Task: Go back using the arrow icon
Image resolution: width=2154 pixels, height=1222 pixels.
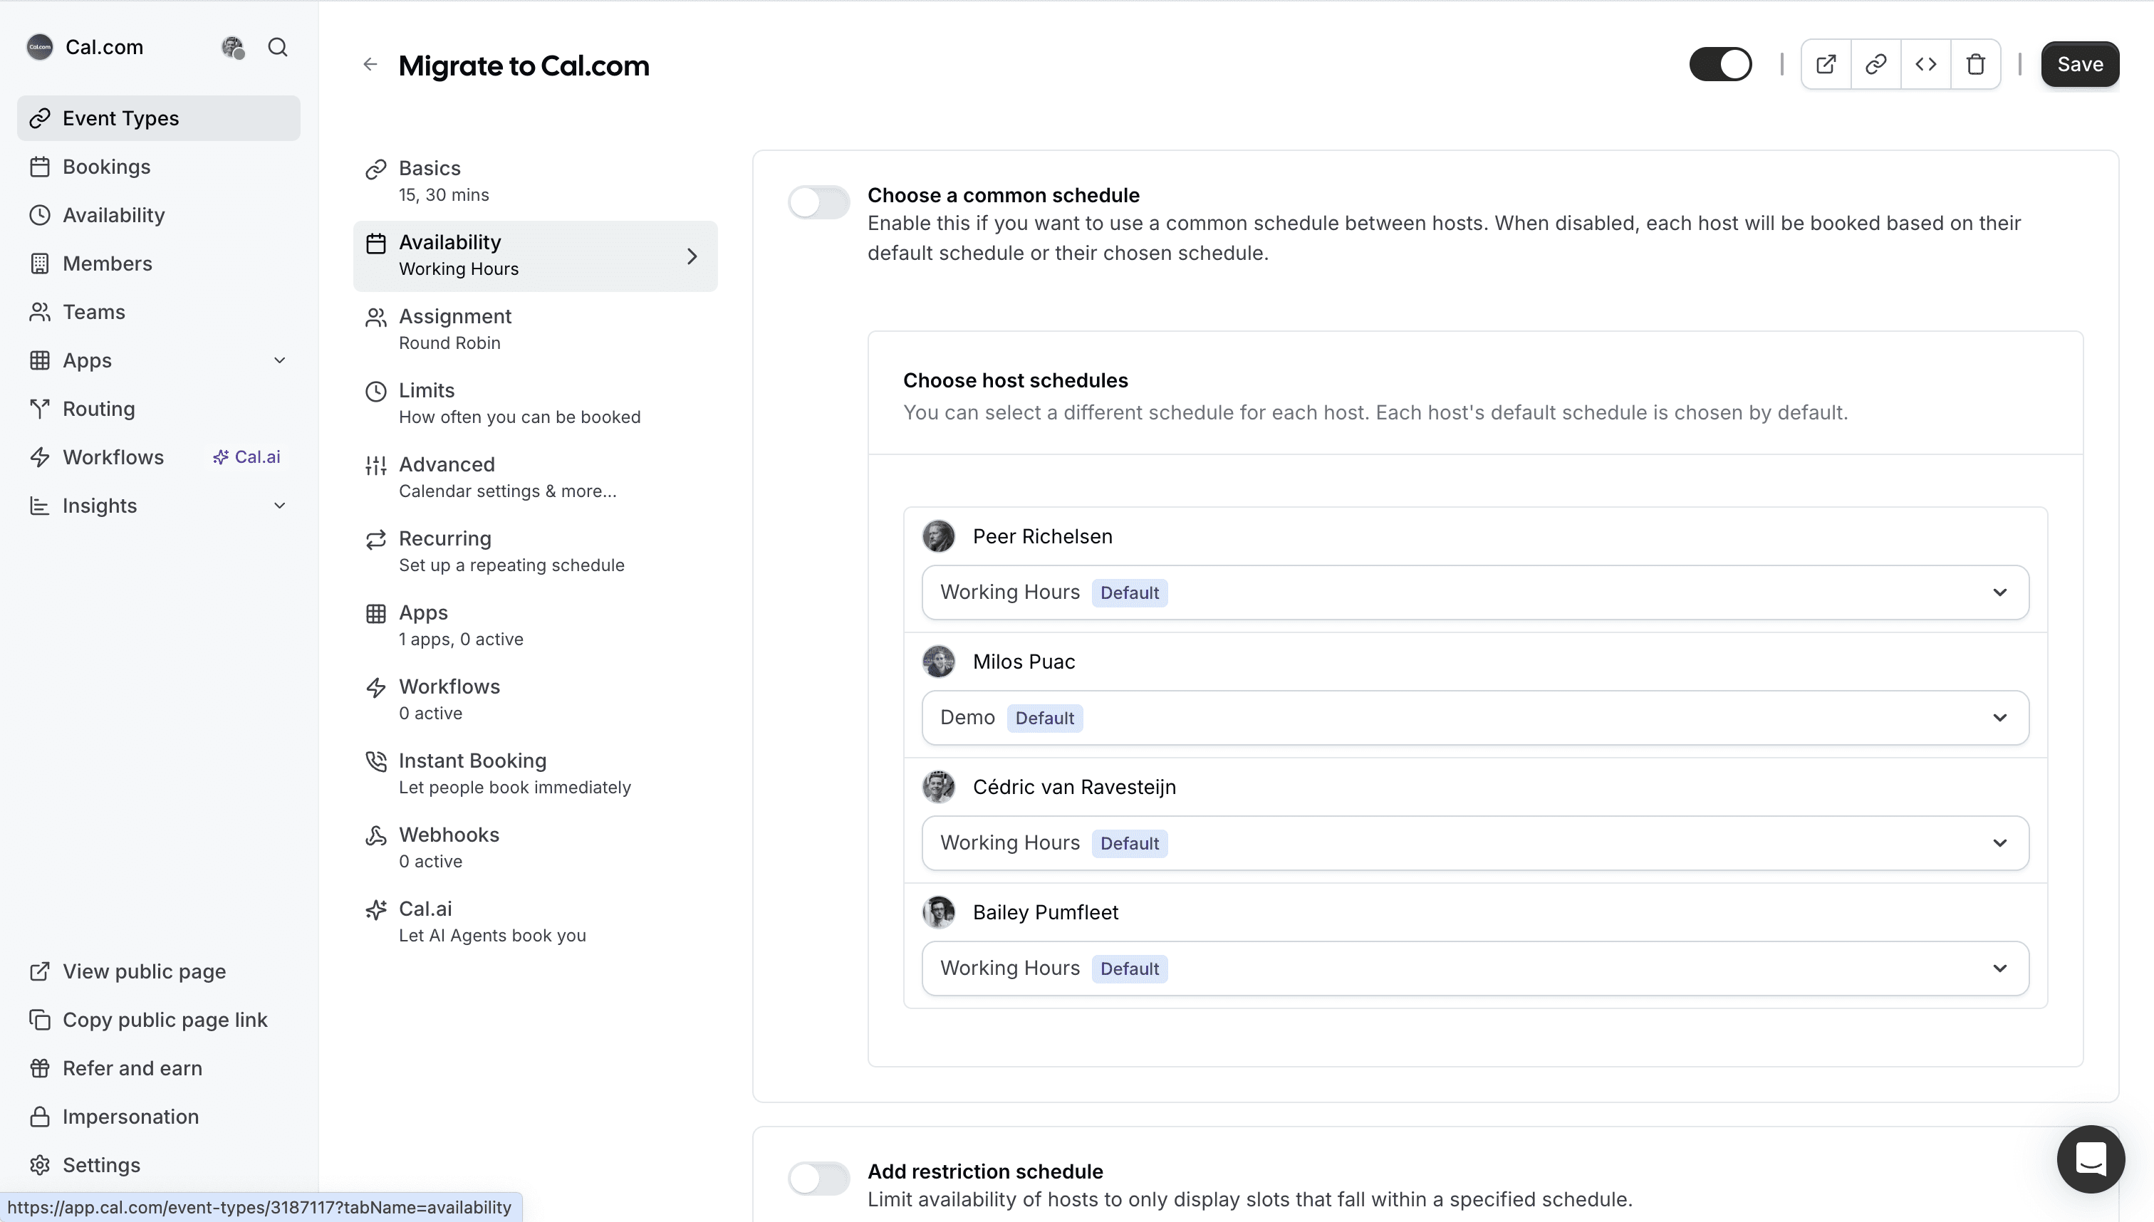Action: point(370,65)
